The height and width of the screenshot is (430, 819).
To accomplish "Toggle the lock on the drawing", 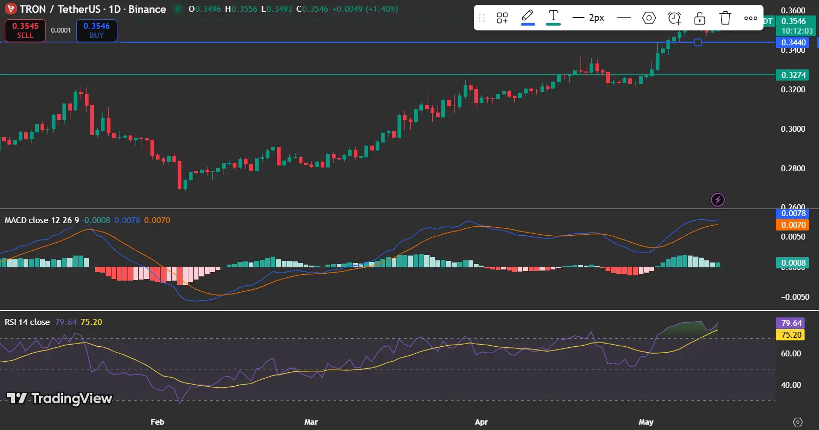I will [700, 18].
